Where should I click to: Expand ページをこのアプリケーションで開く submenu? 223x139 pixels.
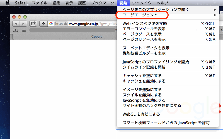click(x=156, y=10)
